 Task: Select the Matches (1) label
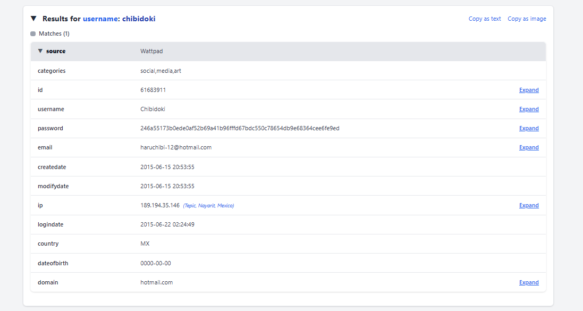[x=54, y=33]
